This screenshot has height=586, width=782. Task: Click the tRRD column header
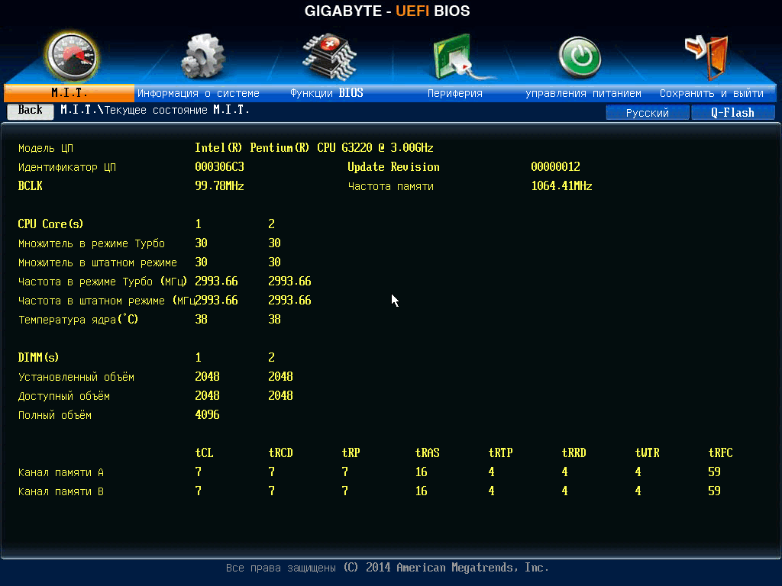click(x=574, y=452)
